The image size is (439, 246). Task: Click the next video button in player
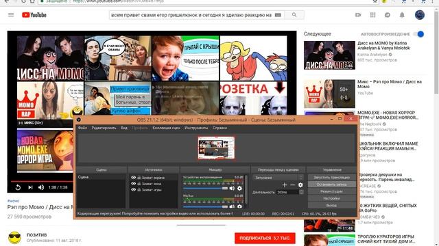(30, 187)
